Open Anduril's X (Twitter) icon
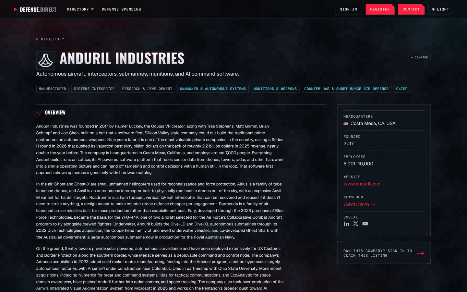This screenshot has height=292, width=467. [356, 224]
